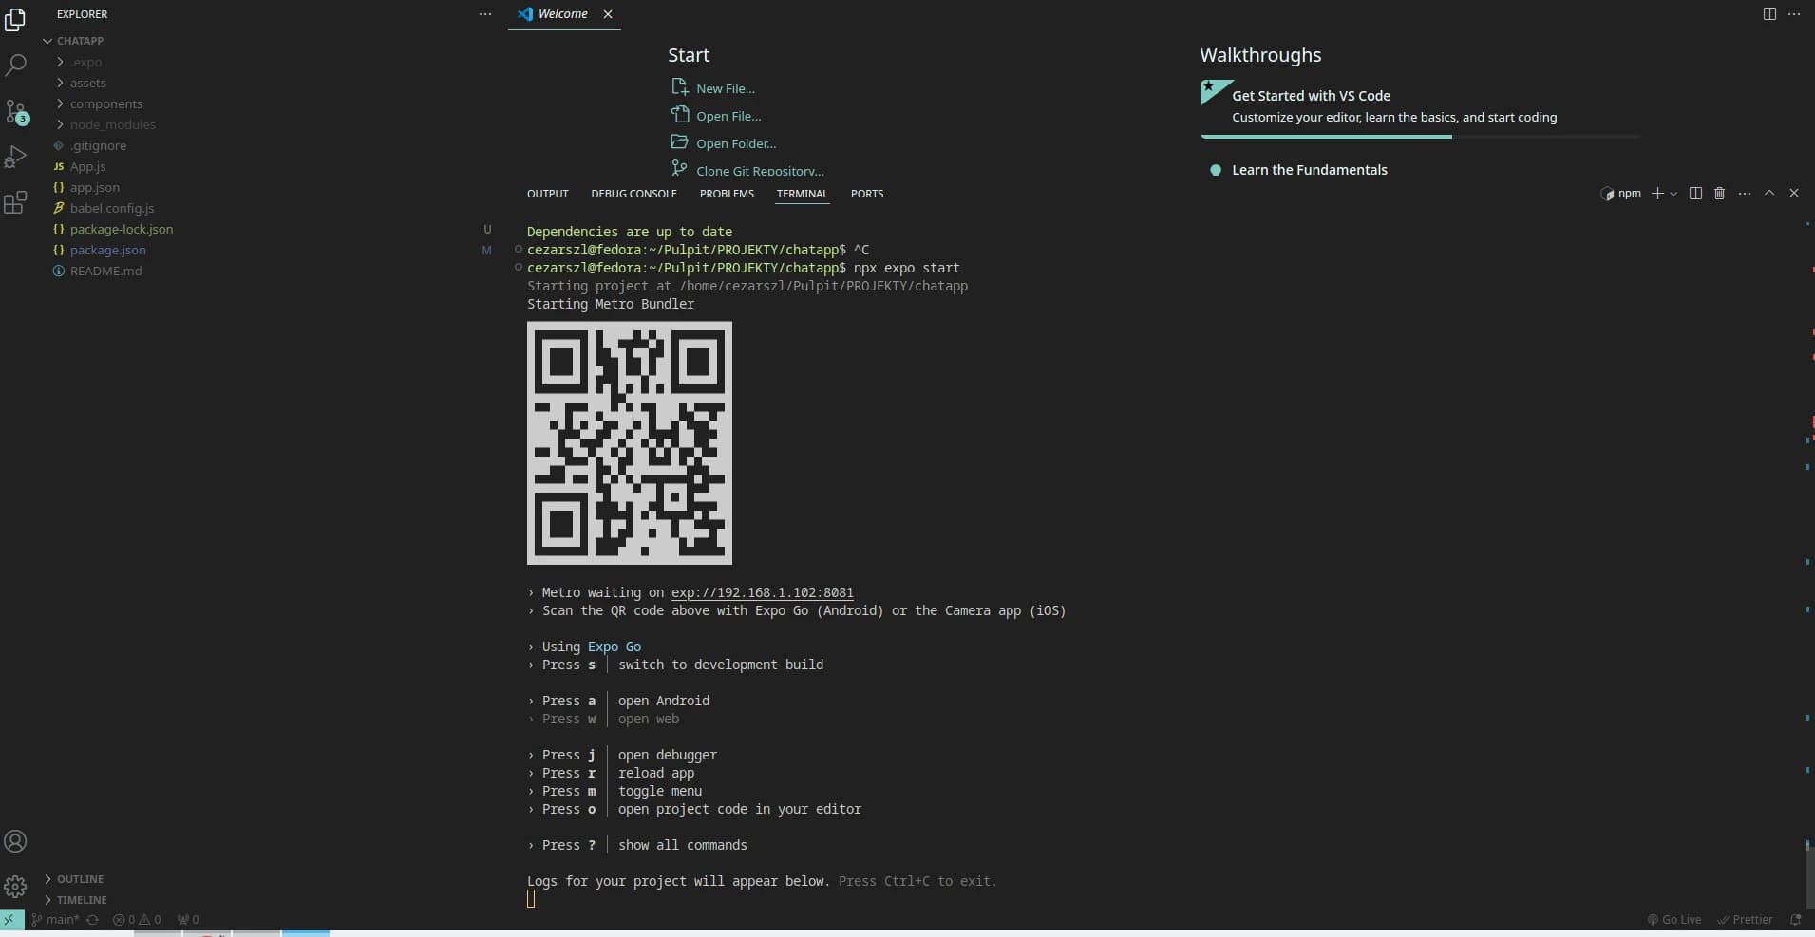Open the Extensions view
This screenshot has width=1815, height=937.
point(15,202)
